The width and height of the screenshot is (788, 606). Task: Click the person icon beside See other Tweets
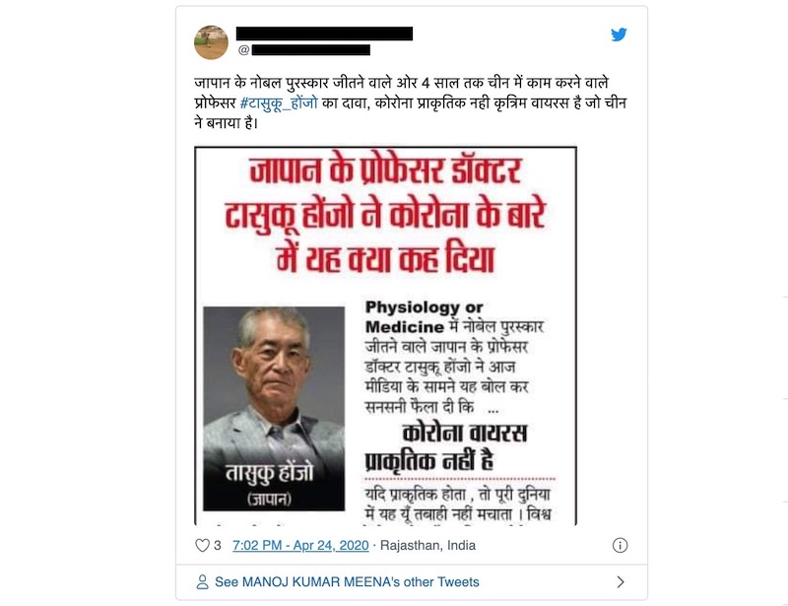202,582
